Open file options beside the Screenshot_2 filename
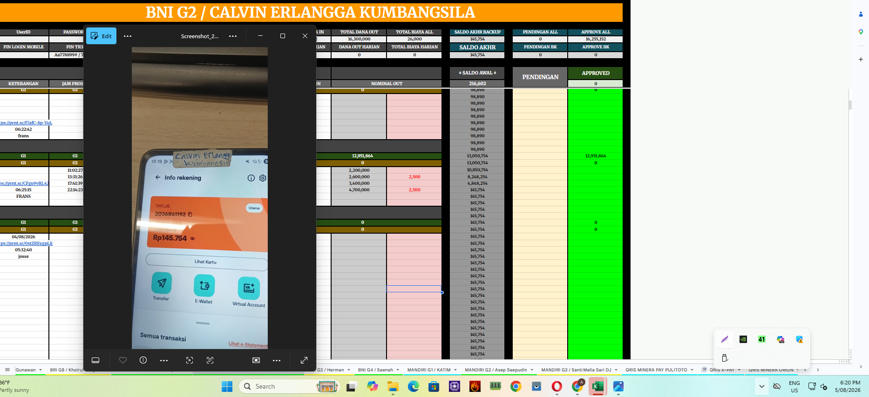 (x=233, y=36)
